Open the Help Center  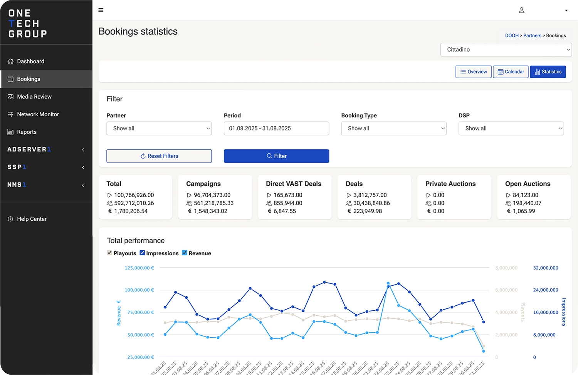46,219
